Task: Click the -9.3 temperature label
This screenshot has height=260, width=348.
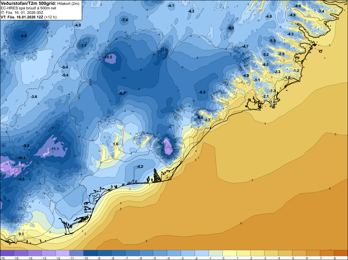Action: 231,28
